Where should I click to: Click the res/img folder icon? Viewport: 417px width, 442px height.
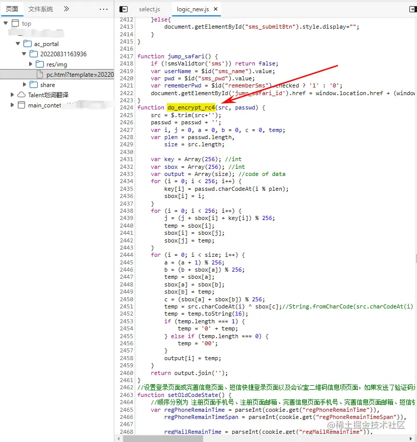(x=40, y=64)
